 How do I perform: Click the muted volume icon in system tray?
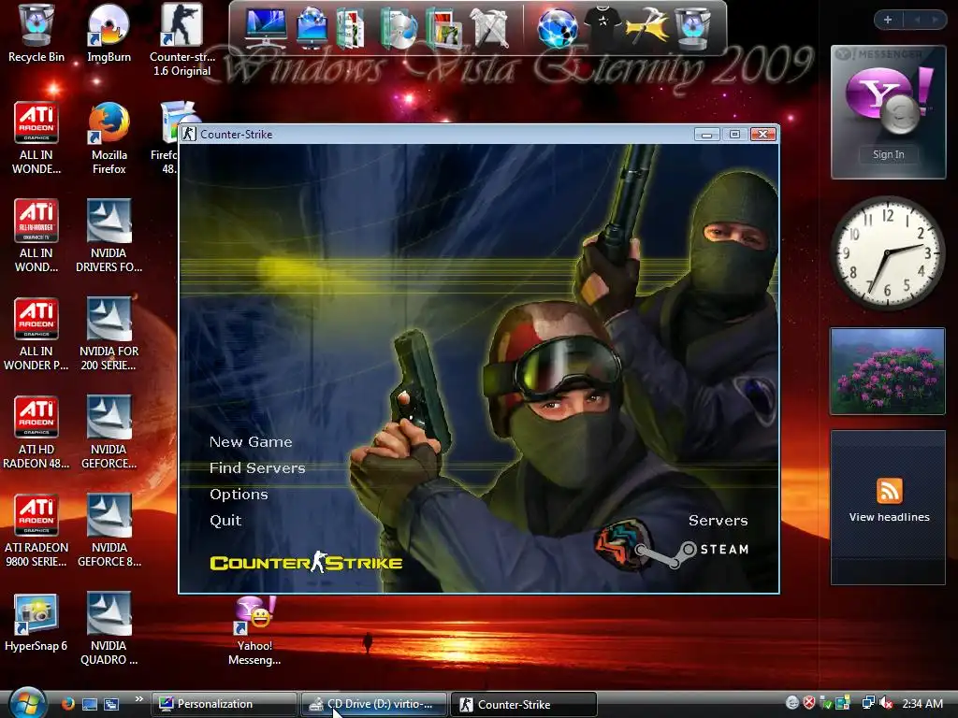pyautogui.click(x=887, y=703)
